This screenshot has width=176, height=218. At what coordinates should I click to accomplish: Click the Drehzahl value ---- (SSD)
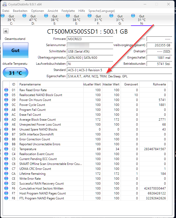pyautogui.click(x=159, y=52)
